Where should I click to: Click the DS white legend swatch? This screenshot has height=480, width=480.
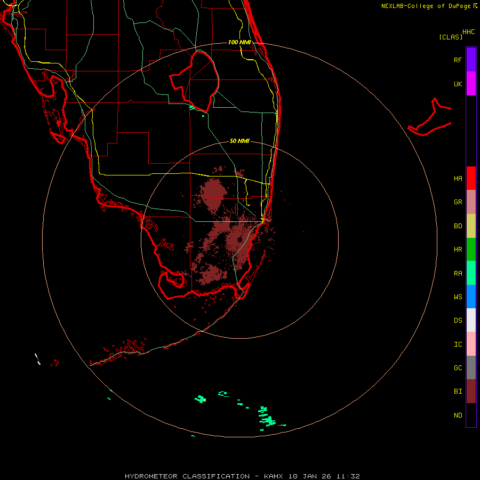point(471,320)
